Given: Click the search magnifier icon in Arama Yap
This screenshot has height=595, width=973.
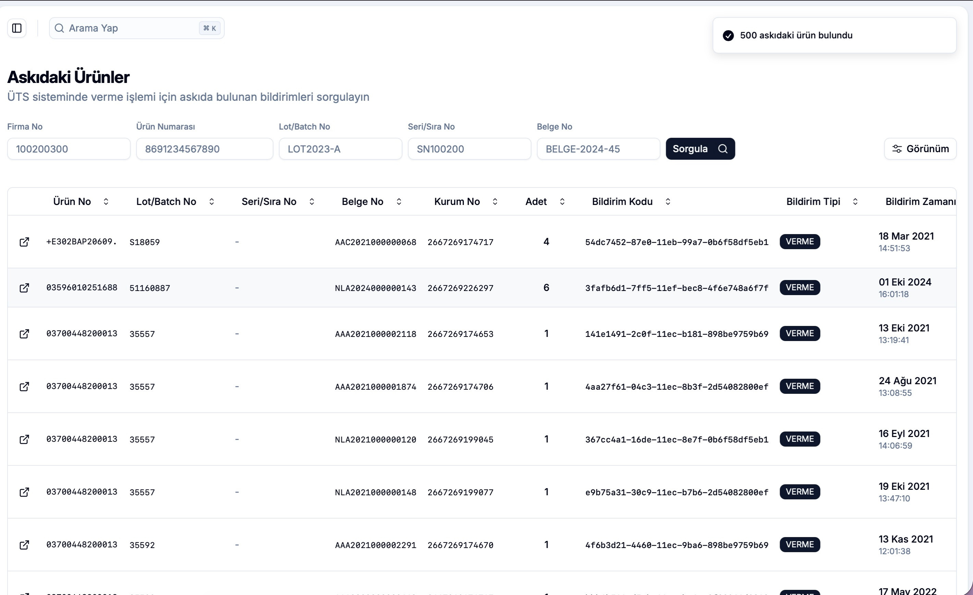Looking at the screenshot, I should 59,28.
